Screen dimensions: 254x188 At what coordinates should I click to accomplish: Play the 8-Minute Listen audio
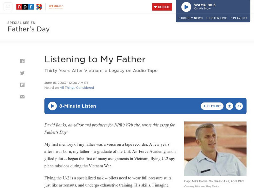click(52, 106)
